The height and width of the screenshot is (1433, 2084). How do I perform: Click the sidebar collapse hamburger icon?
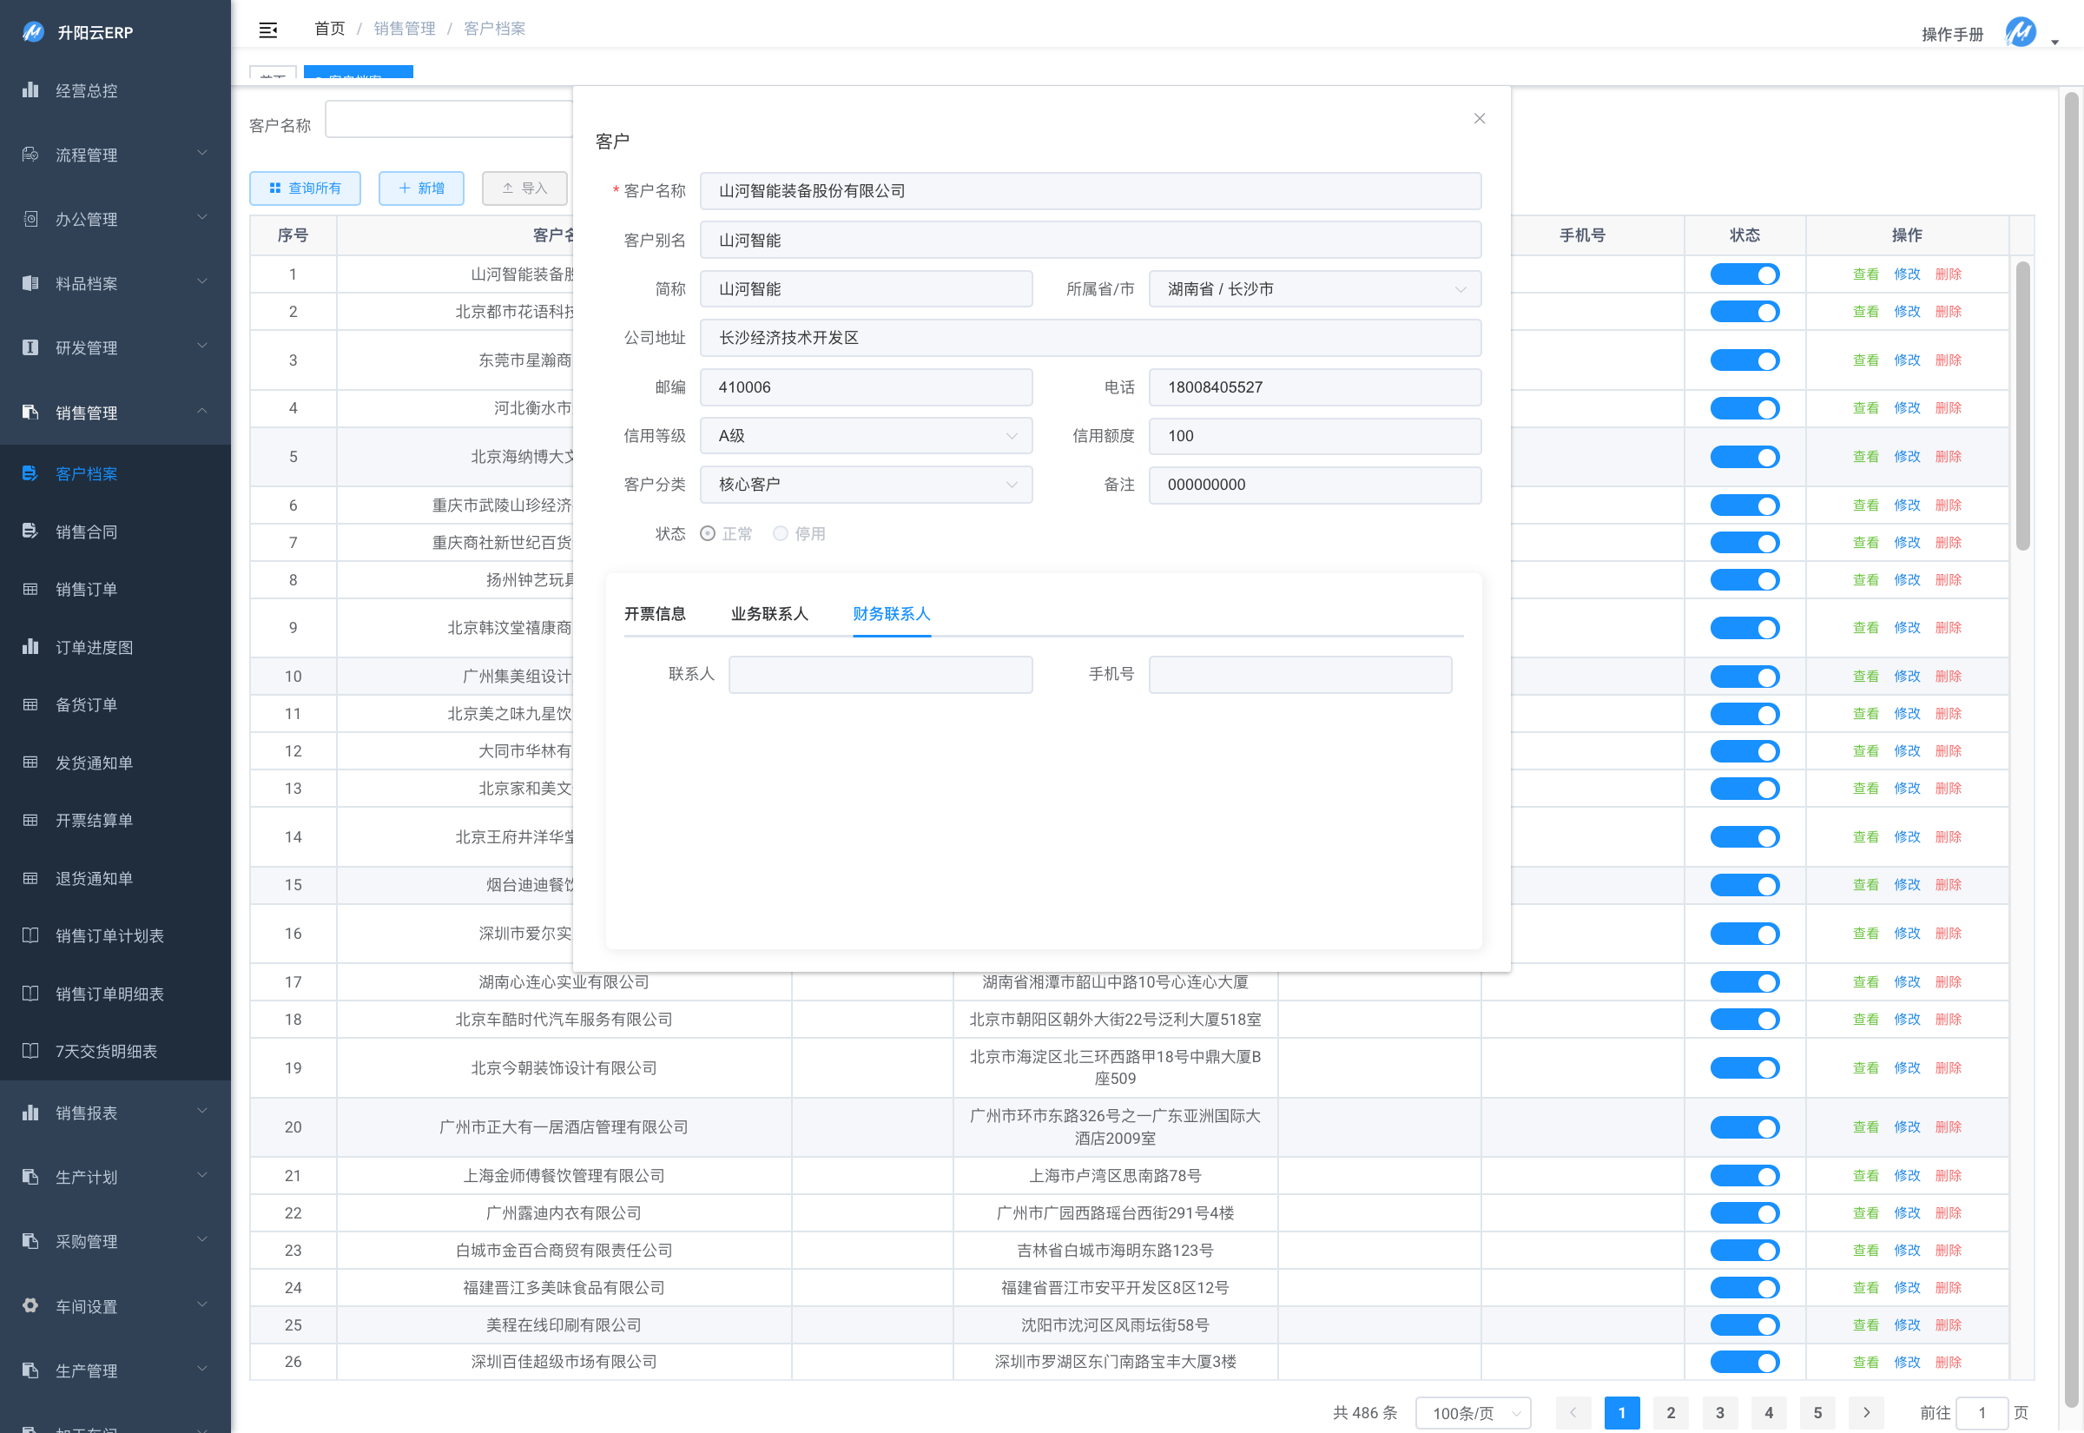(x=267, y=30)
